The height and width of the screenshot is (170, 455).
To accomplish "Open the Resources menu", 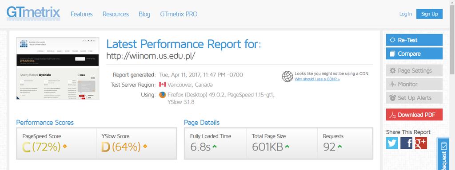I will pyautogui.click(x=116, y=14).
